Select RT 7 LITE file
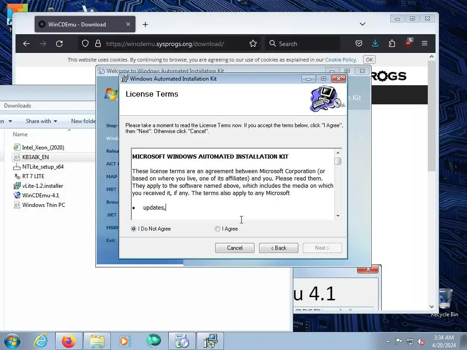The image size is (467, 350). click(x=33, y=176)
